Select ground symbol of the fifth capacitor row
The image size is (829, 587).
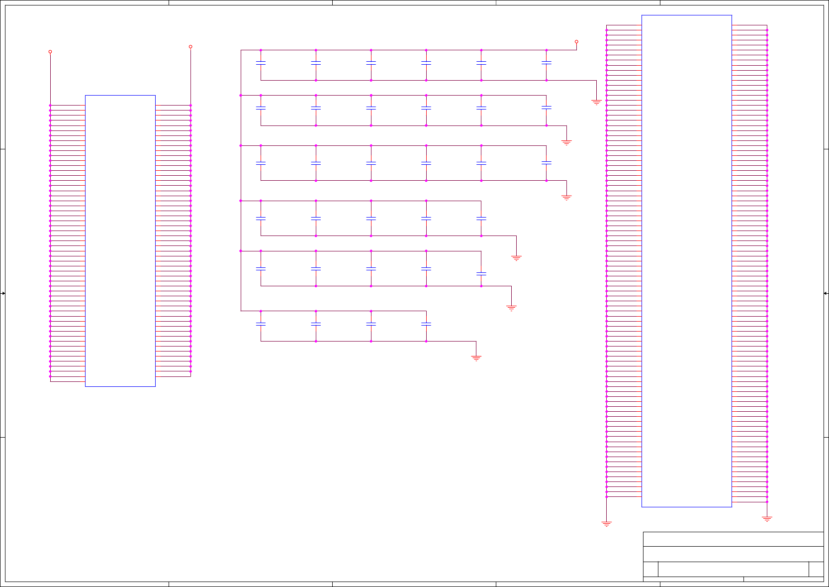point(511,308)
